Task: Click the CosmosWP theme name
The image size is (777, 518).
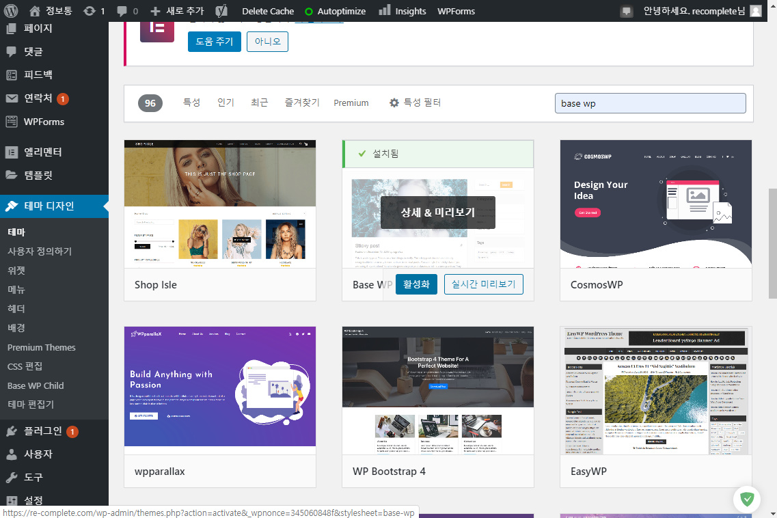Action: pos(597,285)
